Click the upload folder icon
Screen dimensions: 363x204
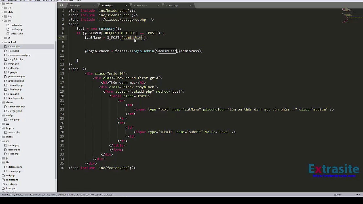pos(6,42)
